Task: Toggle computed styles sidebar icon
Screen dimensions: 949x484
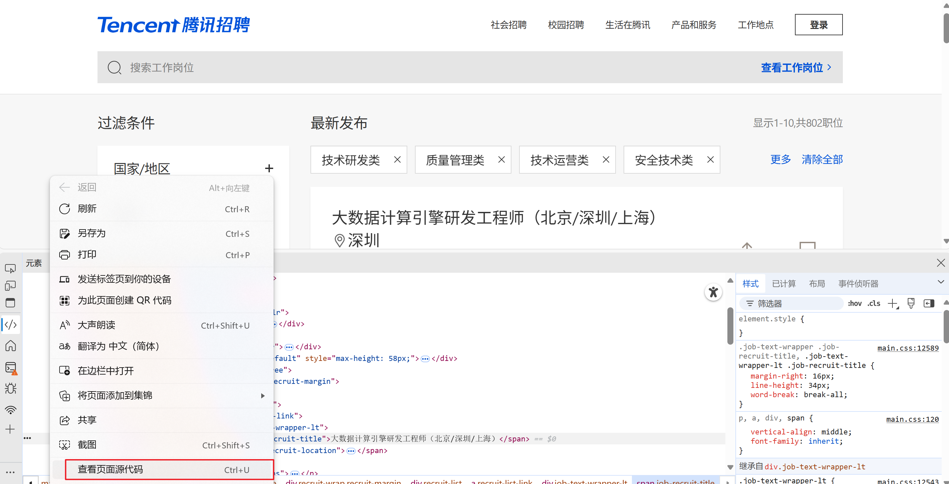Action: coord(929,303)
